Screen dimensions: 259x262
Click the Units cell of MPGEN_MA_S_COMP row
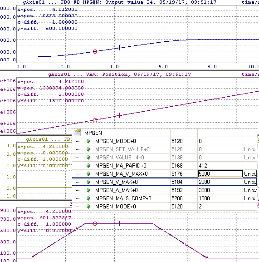pos(249,198)
